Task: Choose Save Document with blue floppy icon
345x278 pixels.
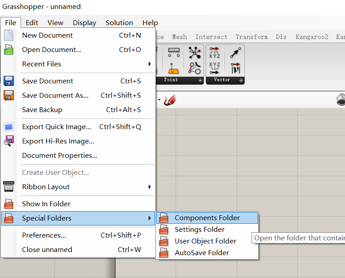Action: [x=78, y=81]
